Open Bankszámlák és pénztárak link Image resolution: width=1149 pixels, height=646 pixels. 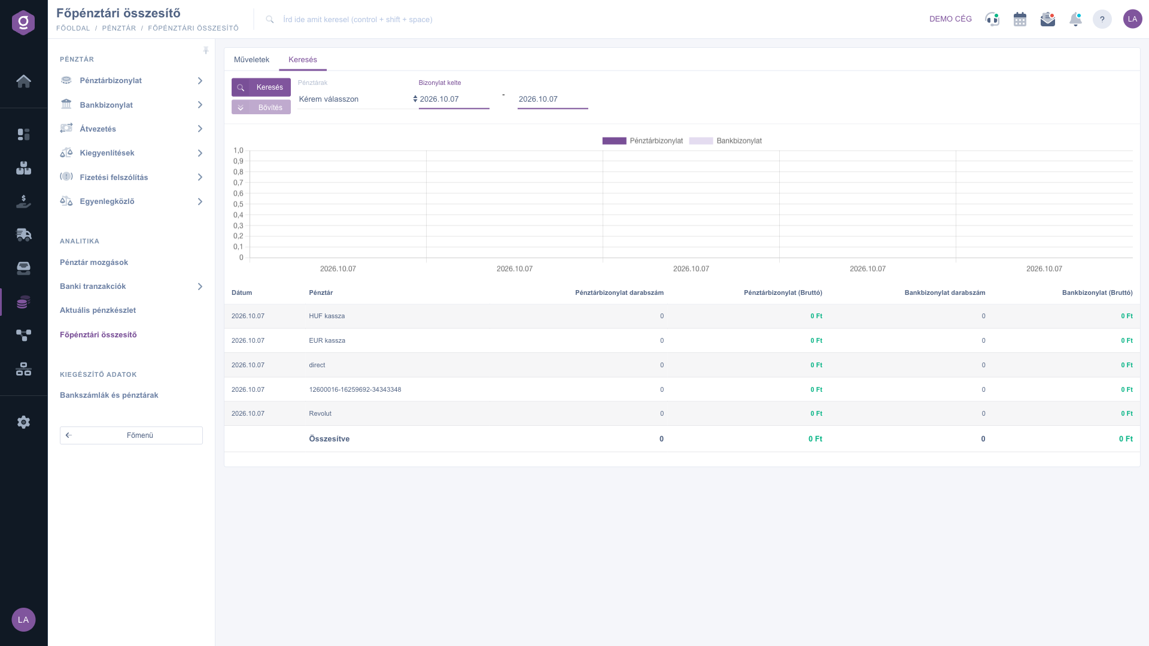point(109,395)
